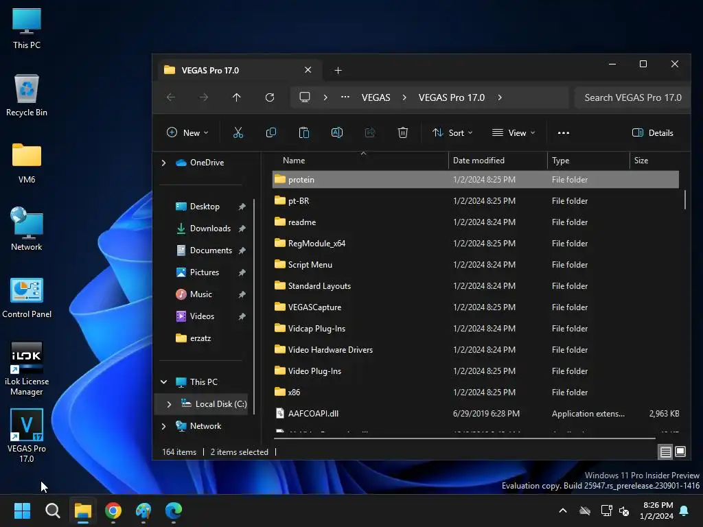The image size is (703, 527).
Task: Open VEGAS Pro 17.0 desktop shortcut
Action: click(x=27, y=435)
